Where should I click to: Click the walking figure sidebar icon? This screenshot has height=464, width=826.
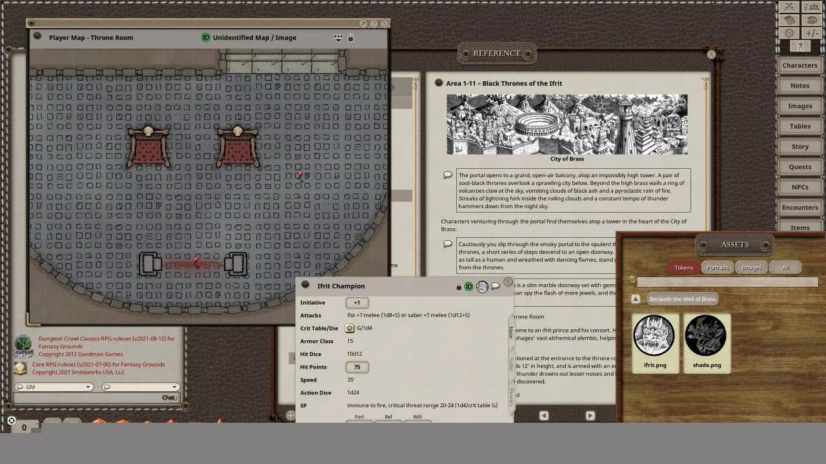tap(800, 46)
